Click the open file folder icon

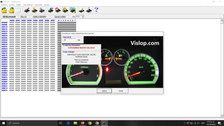(x=4, y=10)
